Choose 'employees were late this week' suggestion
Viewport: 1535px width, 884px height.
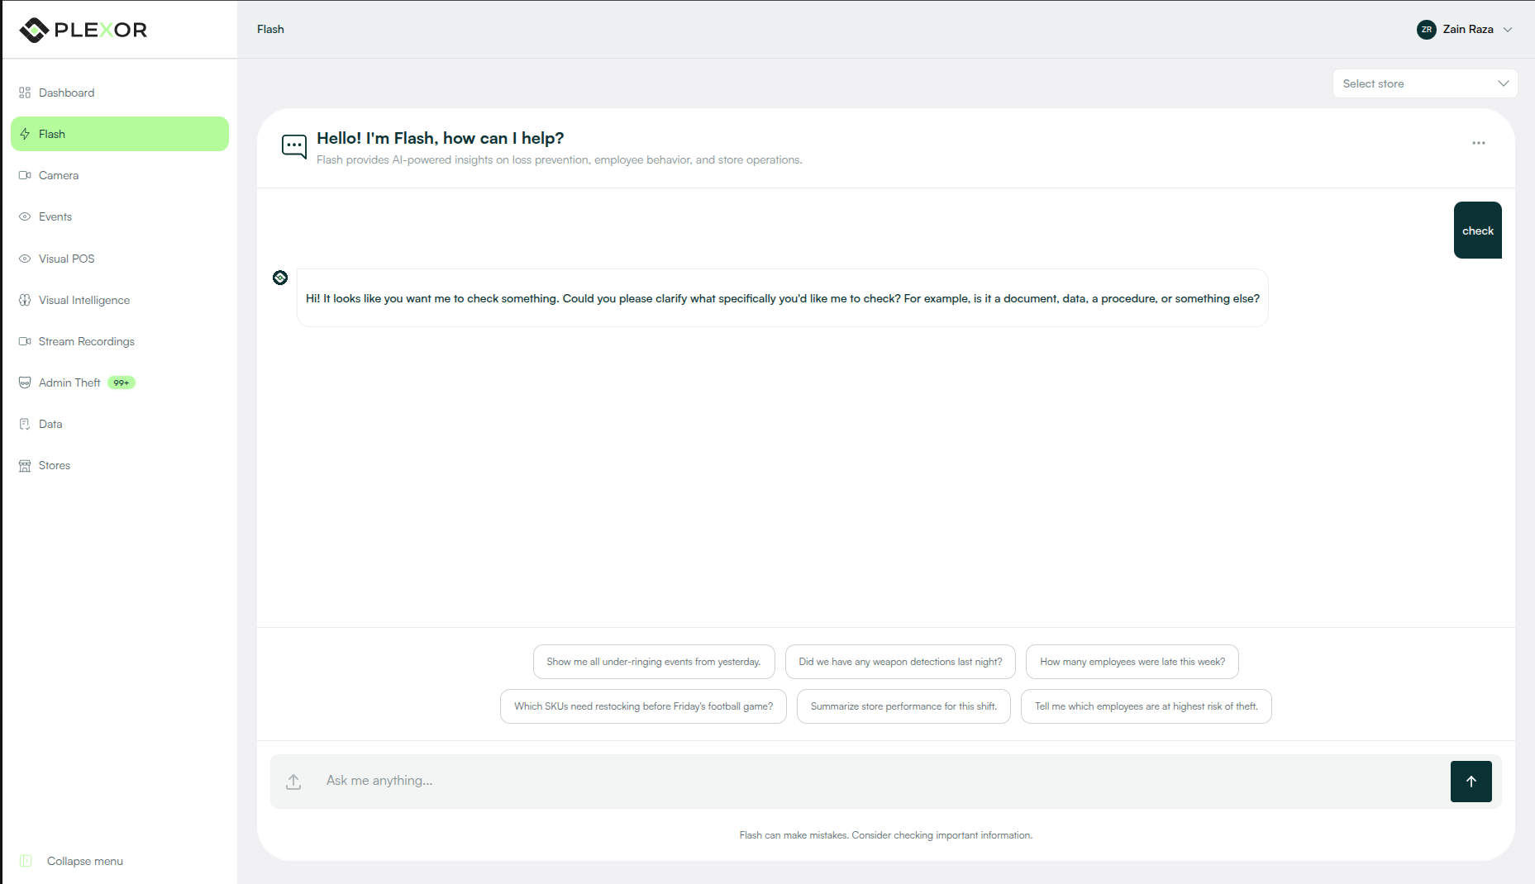pos(1132,662)
